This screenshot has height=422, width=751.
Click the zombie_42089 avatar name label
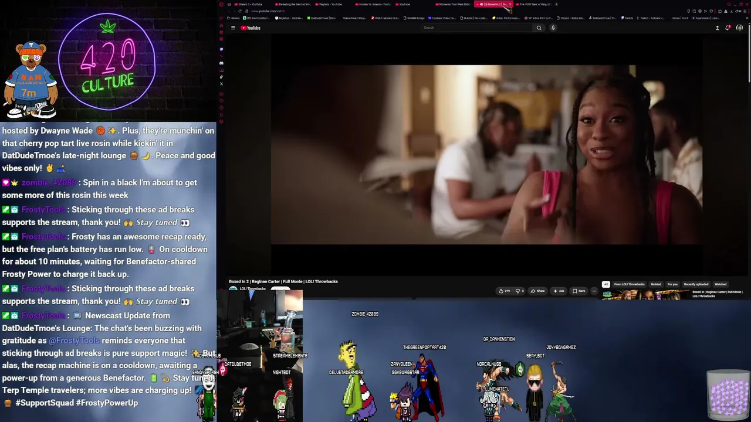point(365,314)
